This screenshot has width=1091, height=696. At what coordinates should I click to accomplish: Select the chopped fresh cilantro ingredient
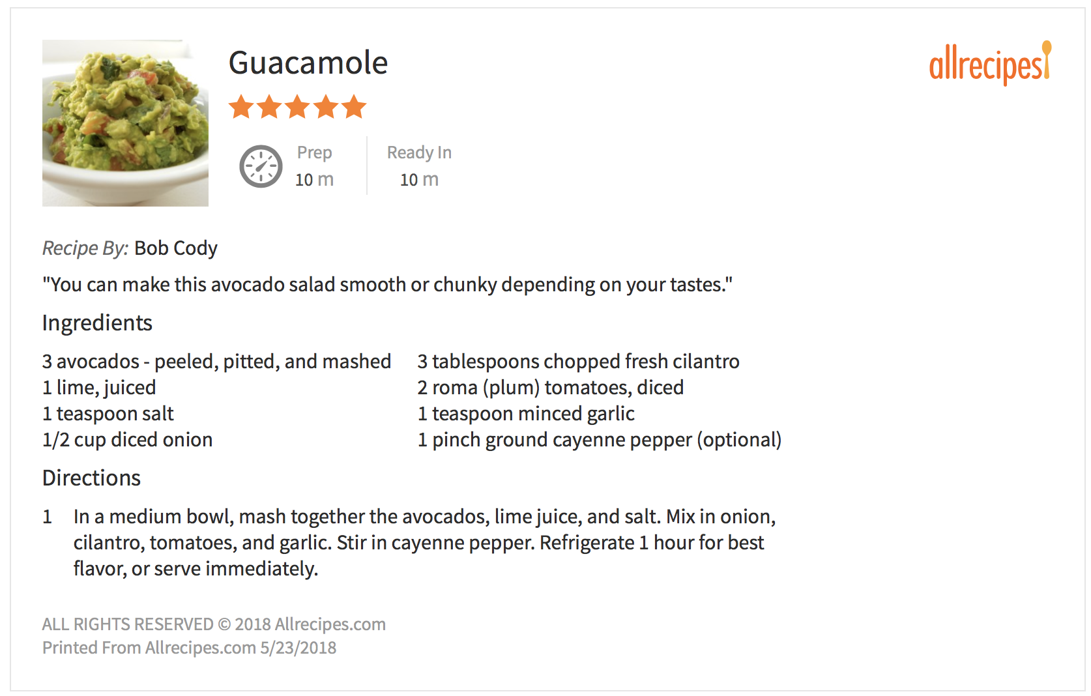[578, 362]
